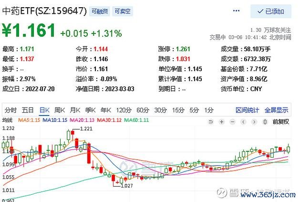
Task: Switch to the 分时 tab
Action: click(10, 110)
